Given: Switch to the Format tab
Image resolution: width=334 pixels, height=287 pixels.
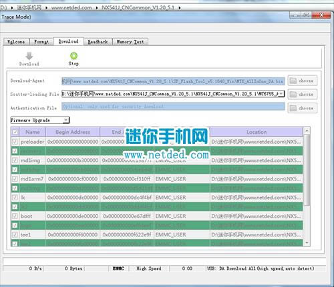Looking at the screenshot, I should [41, 42].
